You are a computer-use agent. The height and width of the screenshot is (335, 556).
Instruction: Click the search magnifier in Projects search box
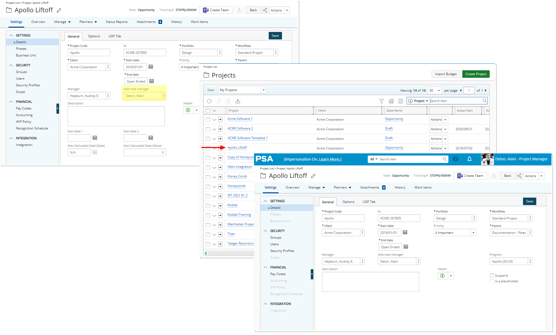(x=485, y=101)
